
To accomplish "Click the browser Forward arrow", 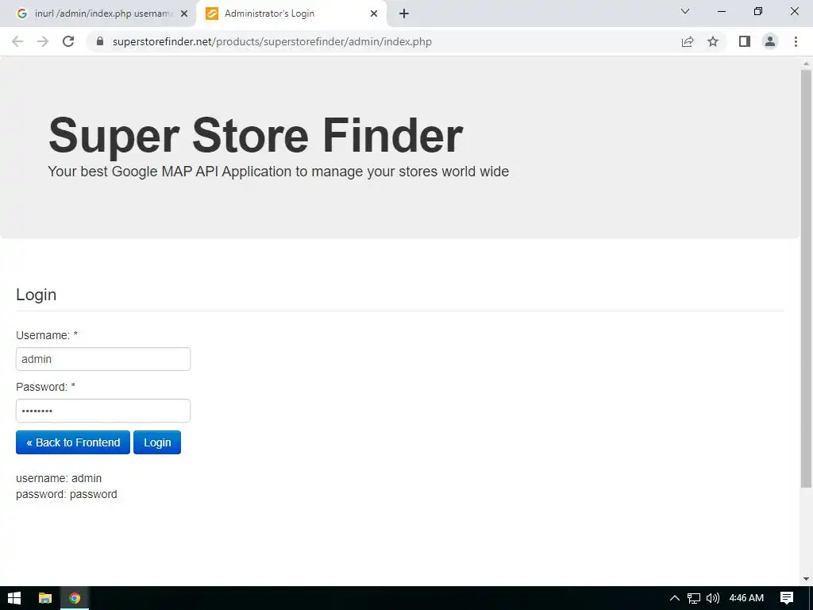I will [x=43, y=41].
